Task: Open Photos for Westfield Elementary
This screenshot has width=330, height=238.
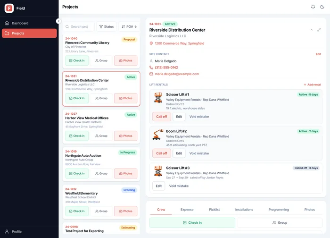Action: click(x=126, y=211)
